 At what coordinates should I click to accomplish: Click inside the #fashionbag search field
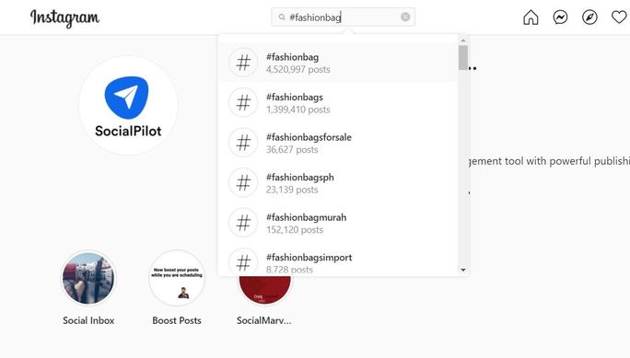coord(344,17)
